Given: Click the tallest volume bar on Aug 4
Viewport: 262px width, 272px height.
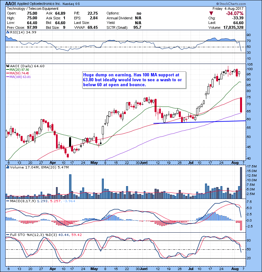Looking at the screenshot, I should 241,183.
